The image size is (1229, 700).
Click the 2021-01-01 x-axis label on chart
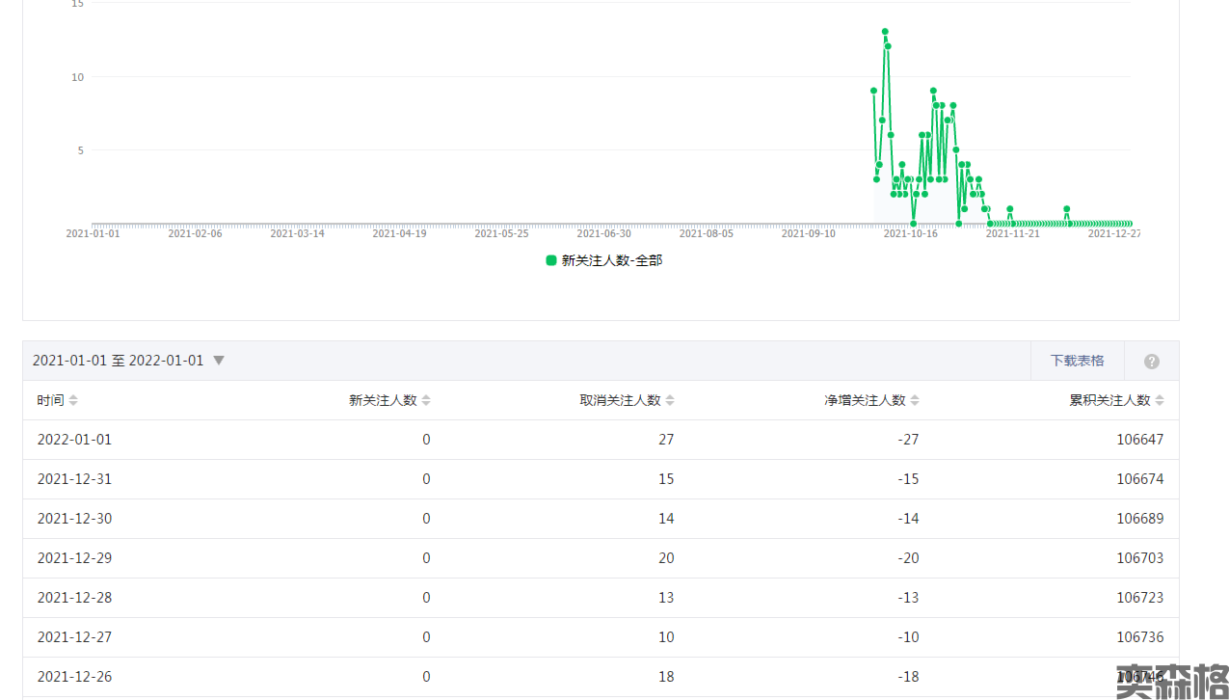coord(93,233)
